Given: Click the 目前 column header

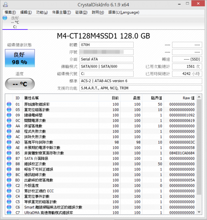Looking at the screenshot, I should tap(110, 98).
